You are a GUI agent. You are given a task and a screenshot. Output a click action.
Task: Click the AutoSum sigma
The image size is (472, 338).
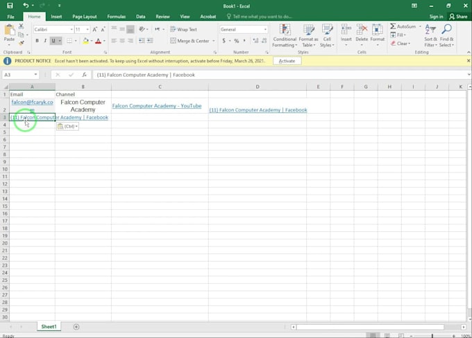[393, 26]
